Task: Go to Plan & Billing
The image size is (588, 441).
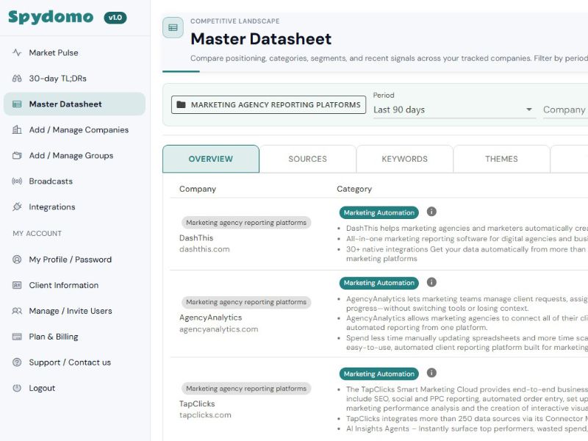Action: 74,337
